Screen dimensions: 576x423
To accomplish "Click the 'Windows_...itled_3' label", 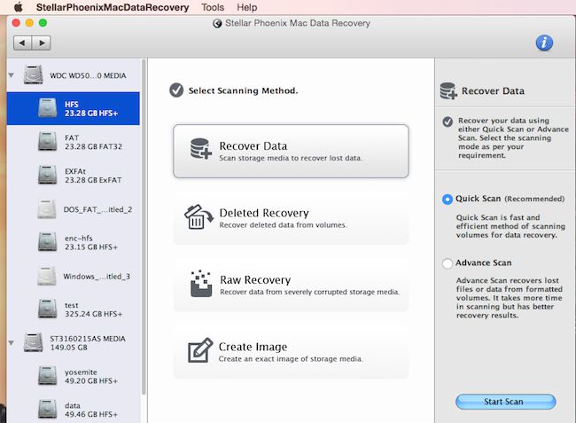I will click(x=97, y=277).
